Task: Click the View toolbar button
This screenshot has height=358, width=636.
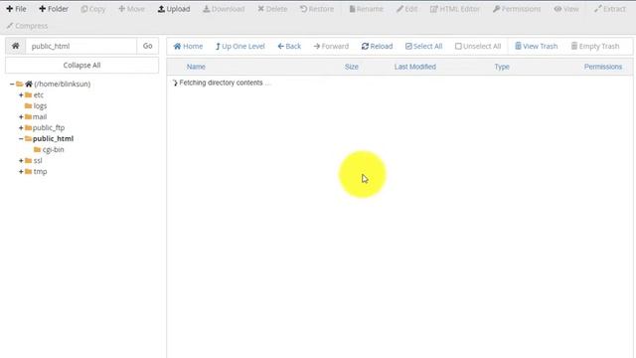Action: pos(566,9)
